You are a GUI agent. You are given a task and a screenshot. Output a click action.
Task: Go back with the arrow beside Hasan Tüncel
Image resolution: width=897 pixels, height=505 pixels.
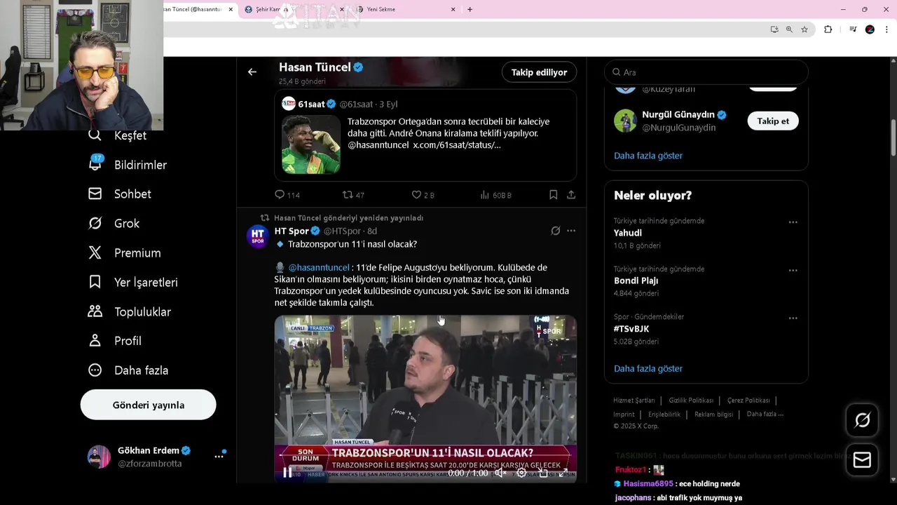252,72
